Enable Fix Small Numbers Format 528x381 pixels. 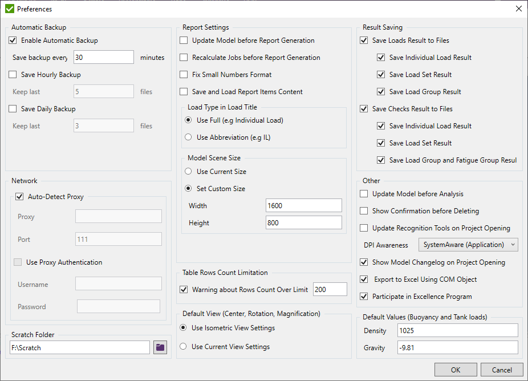tap(184, 75)
